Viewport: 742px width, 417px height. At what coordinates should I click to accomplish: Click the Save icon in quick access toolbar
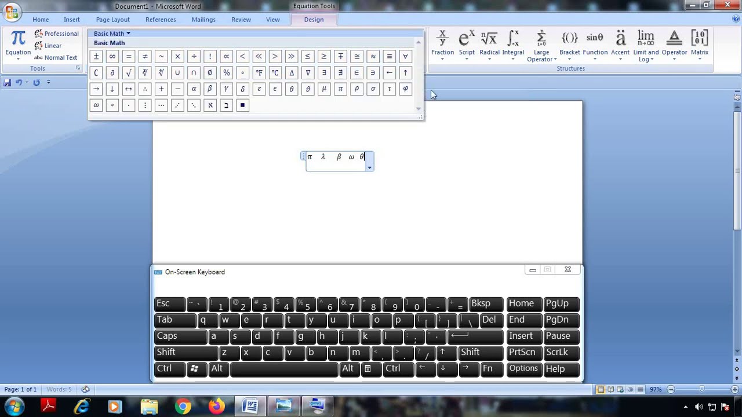click(7, 82)
